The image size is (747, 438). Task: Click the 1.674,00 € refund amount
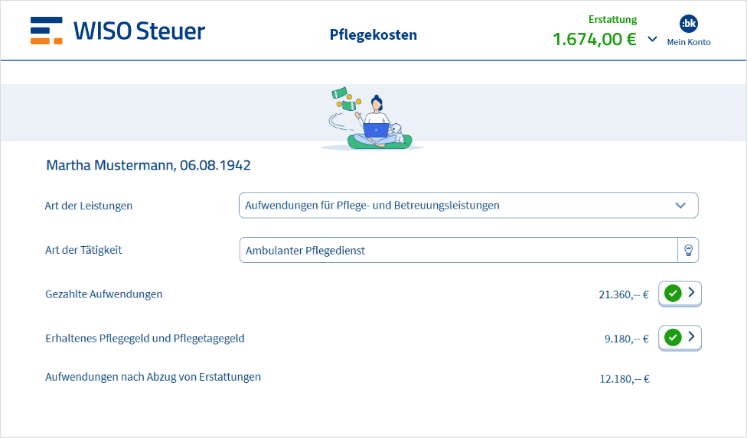tap(594, 39)
